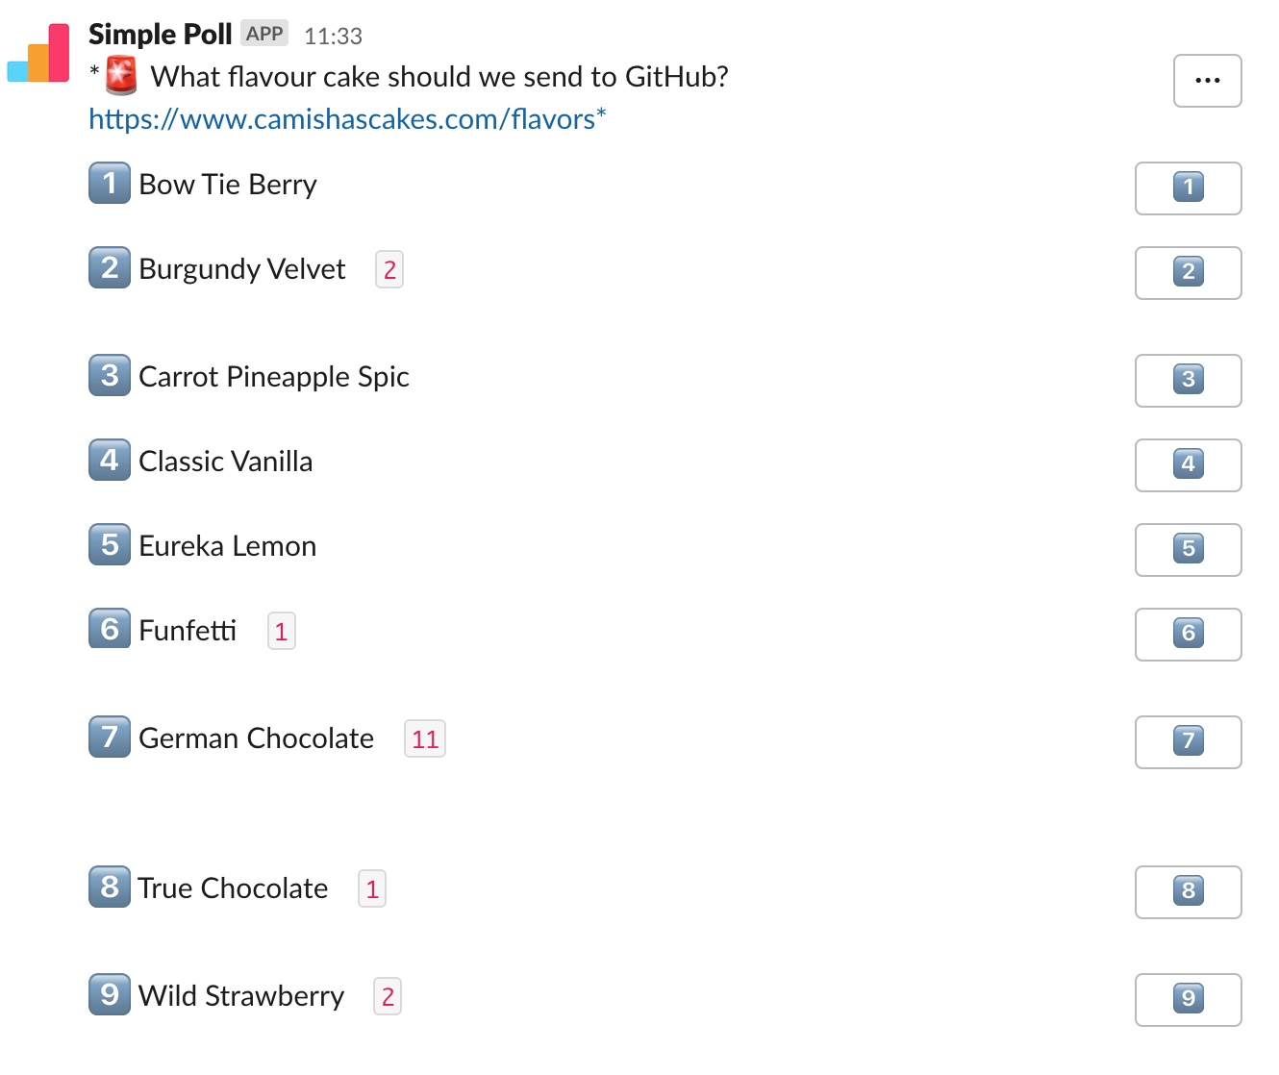Cast vote 4 for Classic Vanilla
This screenshot has height=1075, width=1279.
pyautogui.click(x=1188, y=464)
